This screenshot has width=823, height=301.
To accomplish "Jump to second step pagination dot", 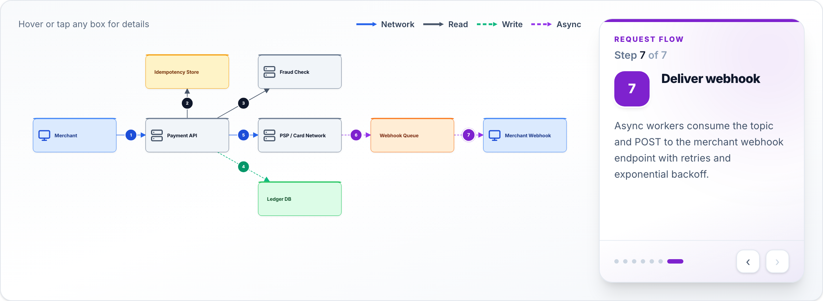I will (625, 261).
